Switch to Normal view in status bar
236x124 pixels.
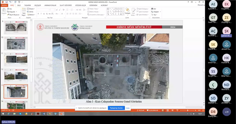click(x=163, y=111)
